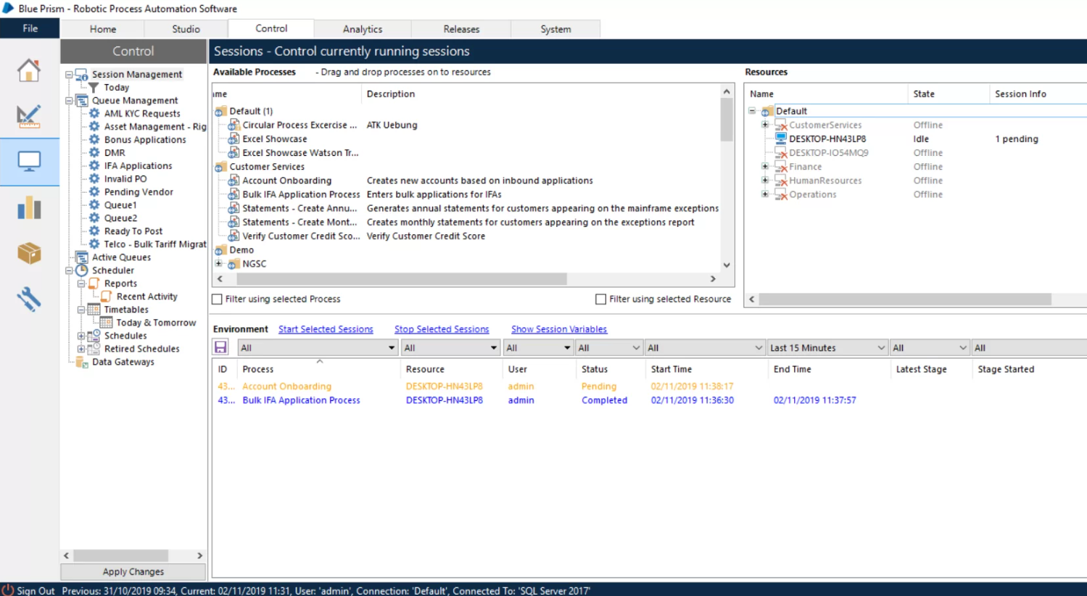Screen dimensions: 1087x596
Task: Select Telco - Bulk Tariff Migration queue
Action: coord(155,244)
